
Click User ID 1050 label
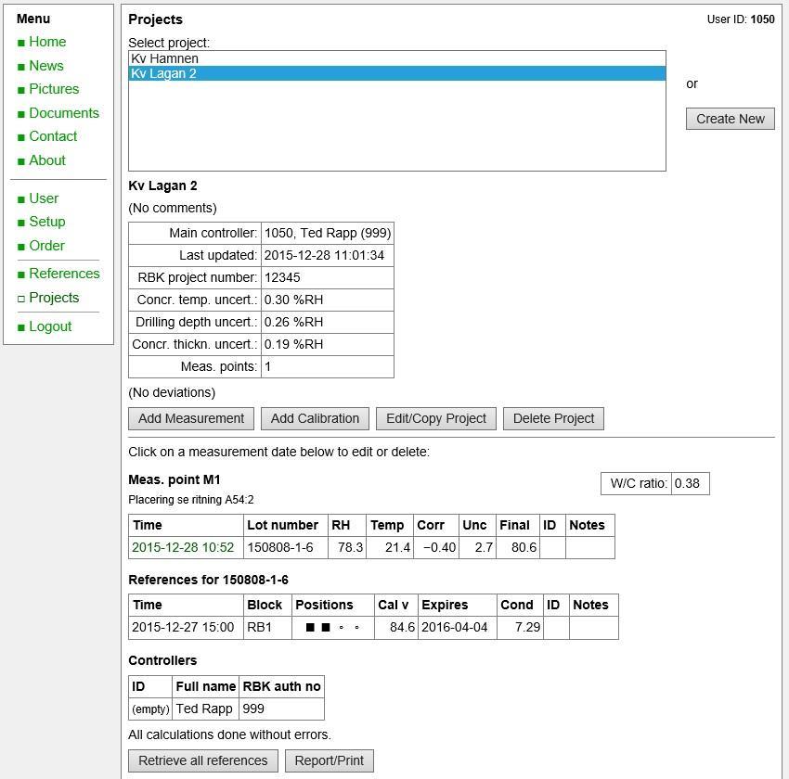tap(741, 19)
